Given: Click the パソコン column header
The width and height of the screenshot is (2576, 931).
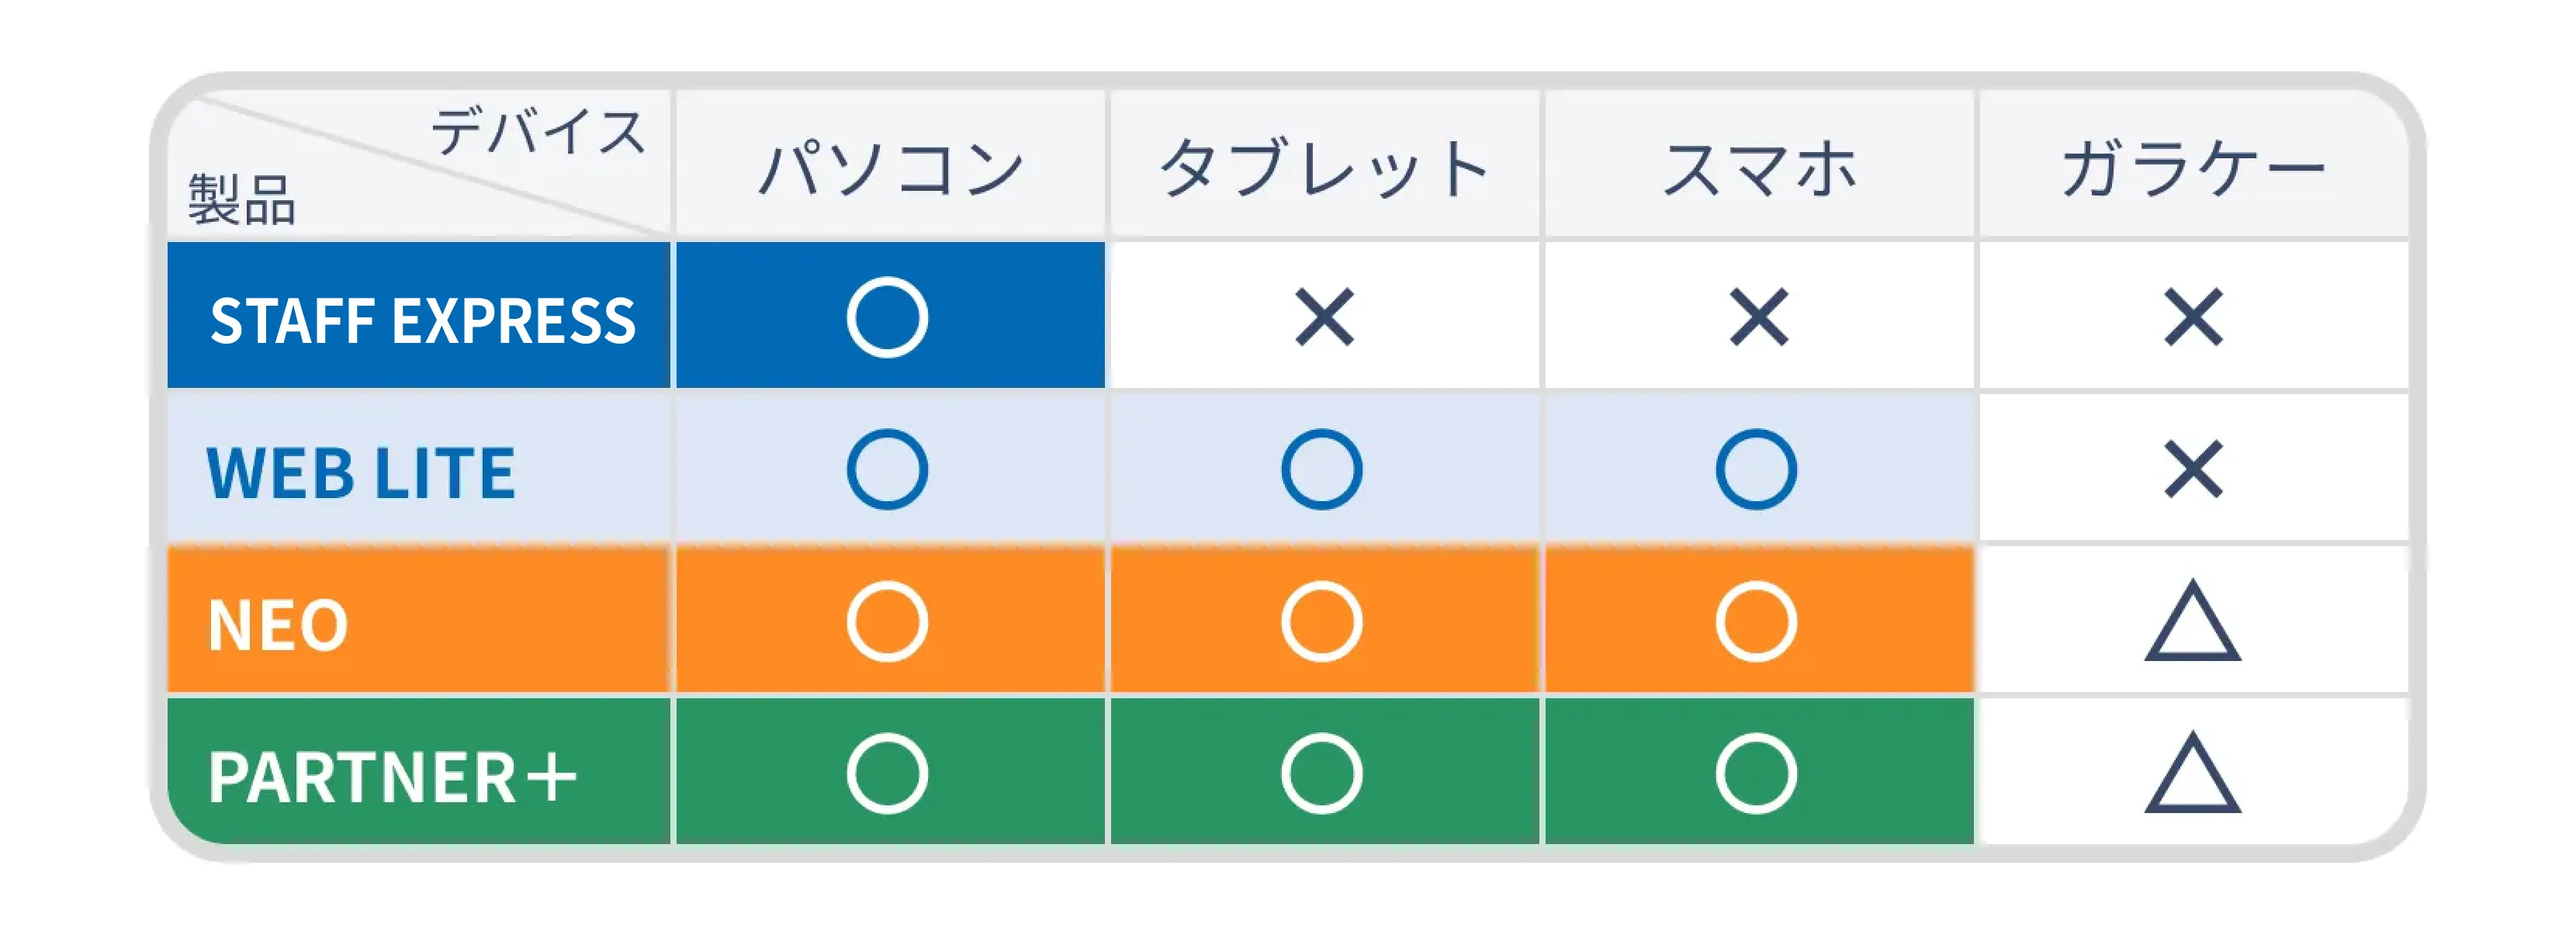Looking at the screenshot, I should coord(891,167).
